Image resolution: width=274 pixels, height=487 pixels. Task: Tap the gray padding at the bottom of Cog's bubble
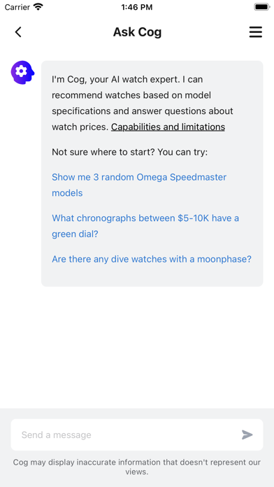[x=152, y=276]
